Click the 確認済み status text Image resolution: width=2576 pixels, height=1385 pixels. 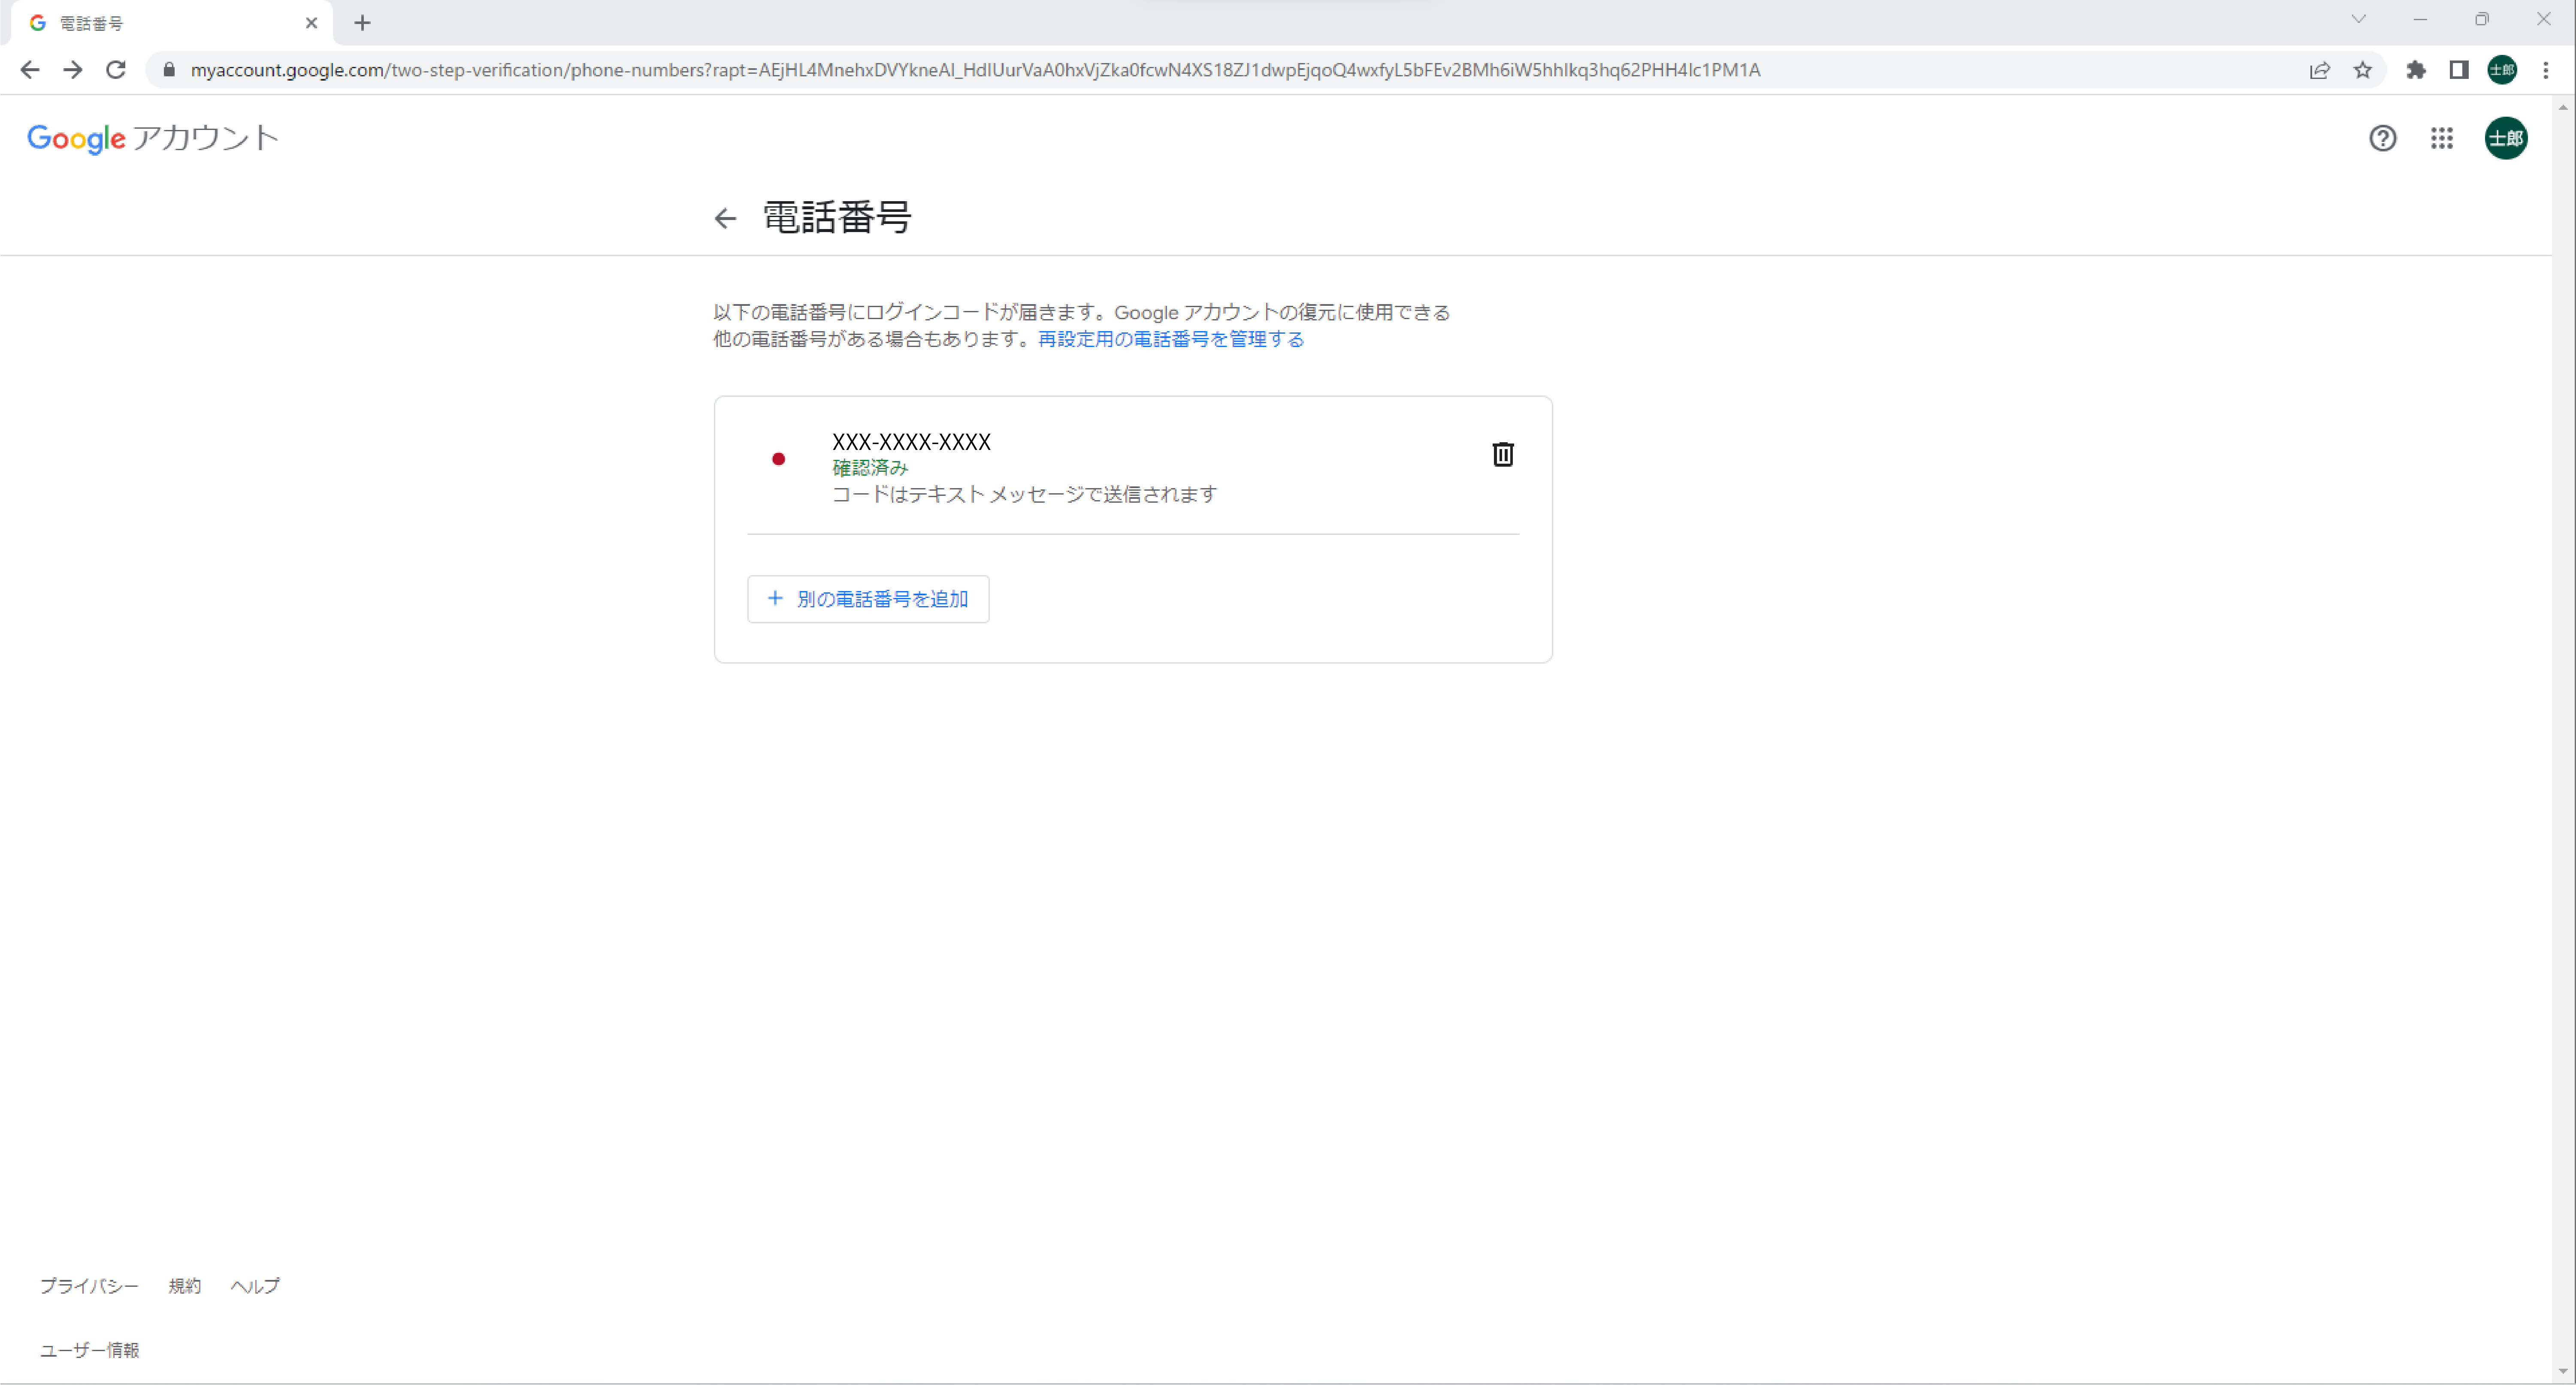click(x=870, y=468)
